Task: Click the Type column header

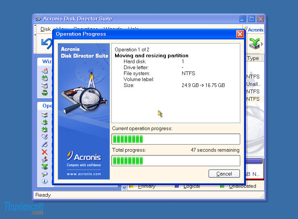Action: click(x=254, y=58)
